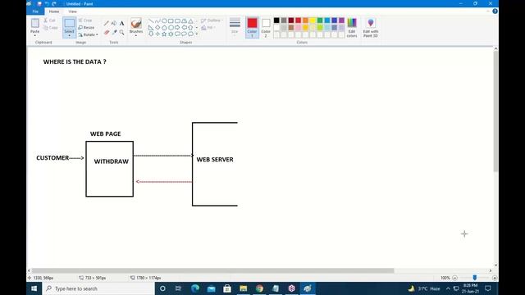
Task: Pick the purple color swatch
Action: [x=341, y=20]
